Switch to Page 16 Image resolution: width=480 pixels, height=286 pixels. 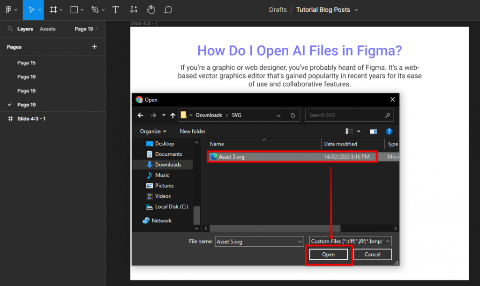[26, 77]
